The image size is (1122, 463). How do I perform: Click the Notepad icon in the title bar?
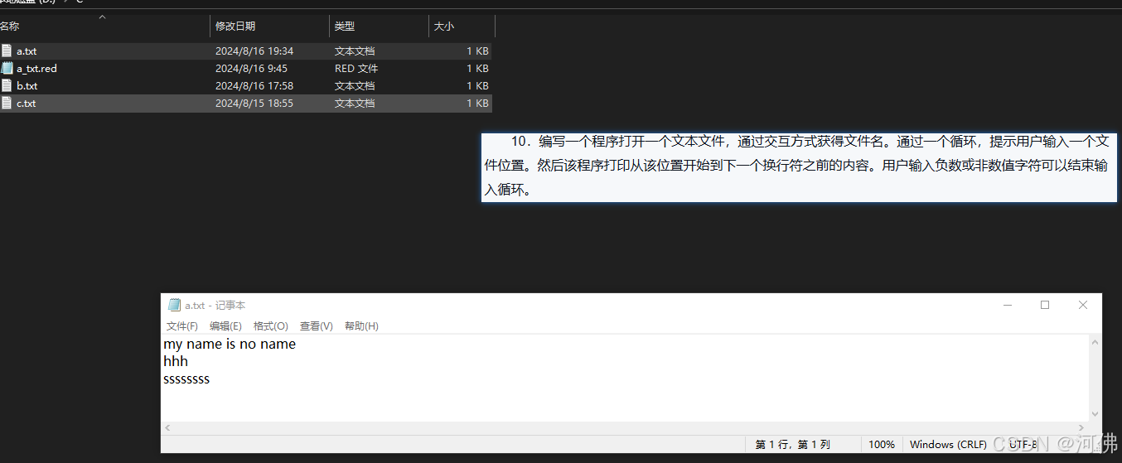(174, 305)
